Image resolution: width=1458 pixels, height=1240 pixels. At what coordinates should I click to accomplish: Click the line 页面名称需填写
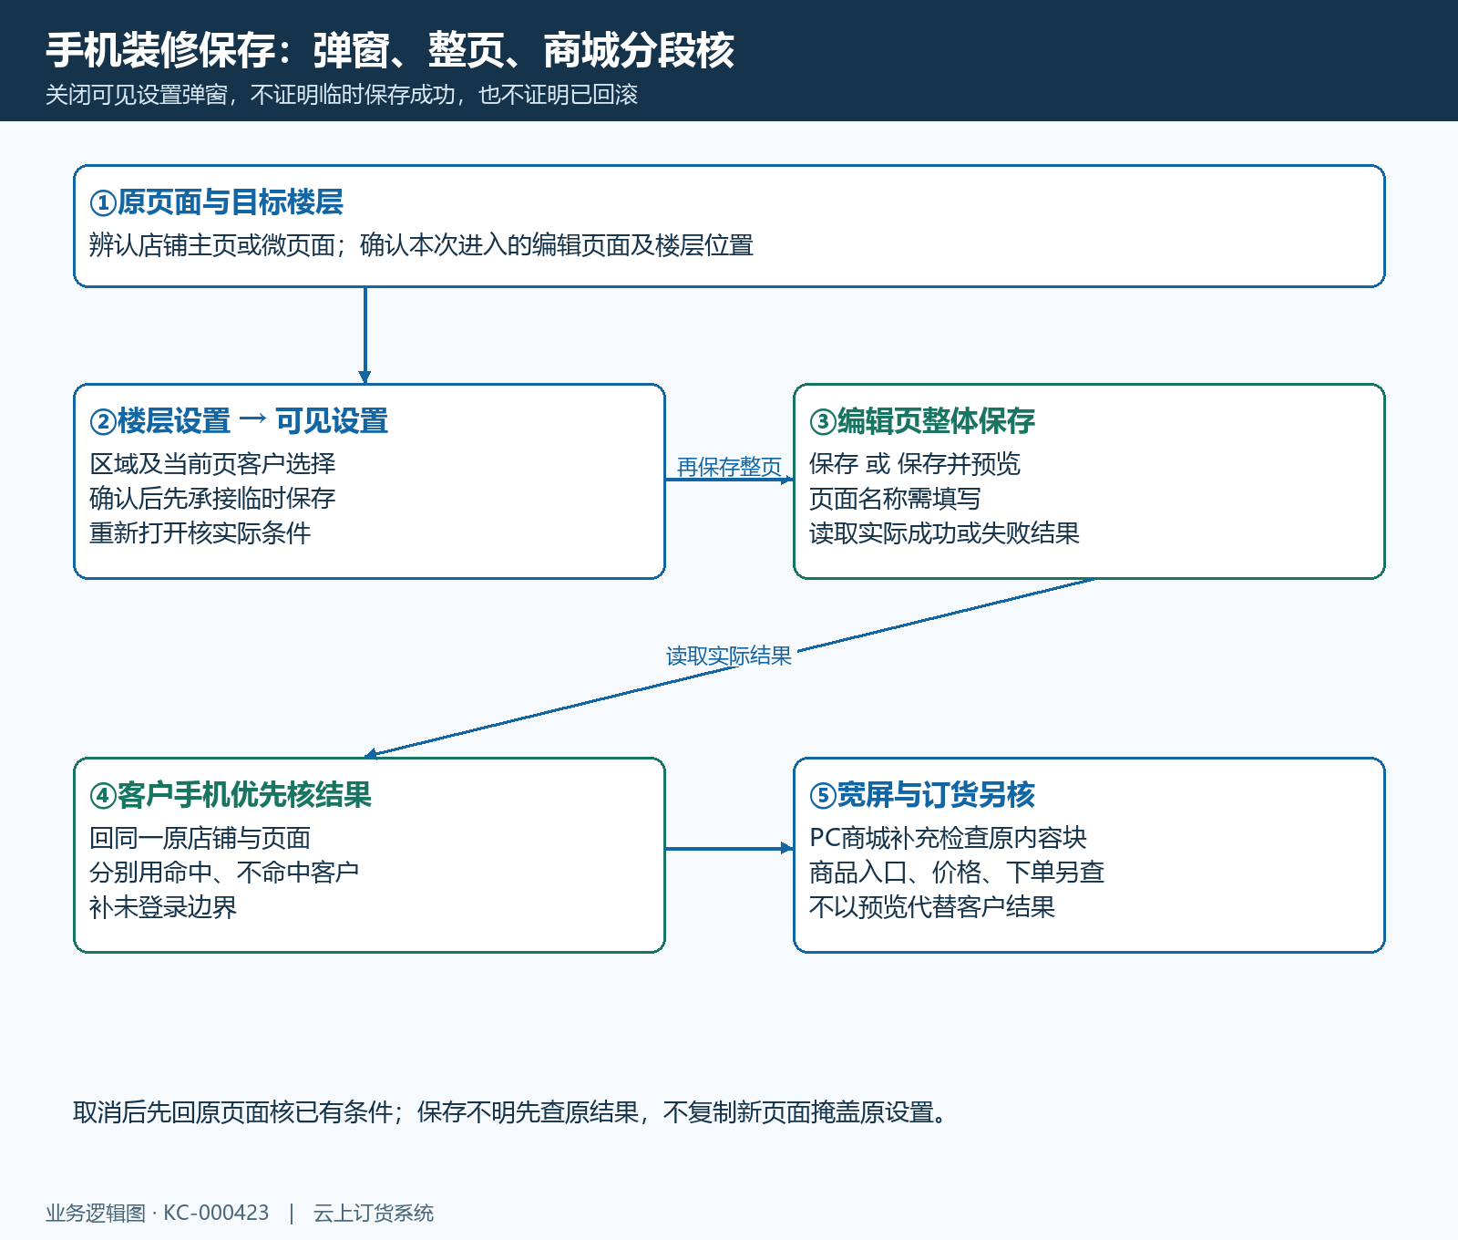coord(895,499)
